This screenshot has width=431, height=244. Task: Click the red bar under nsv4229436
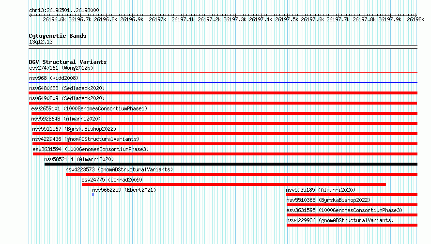coord(225,144)
